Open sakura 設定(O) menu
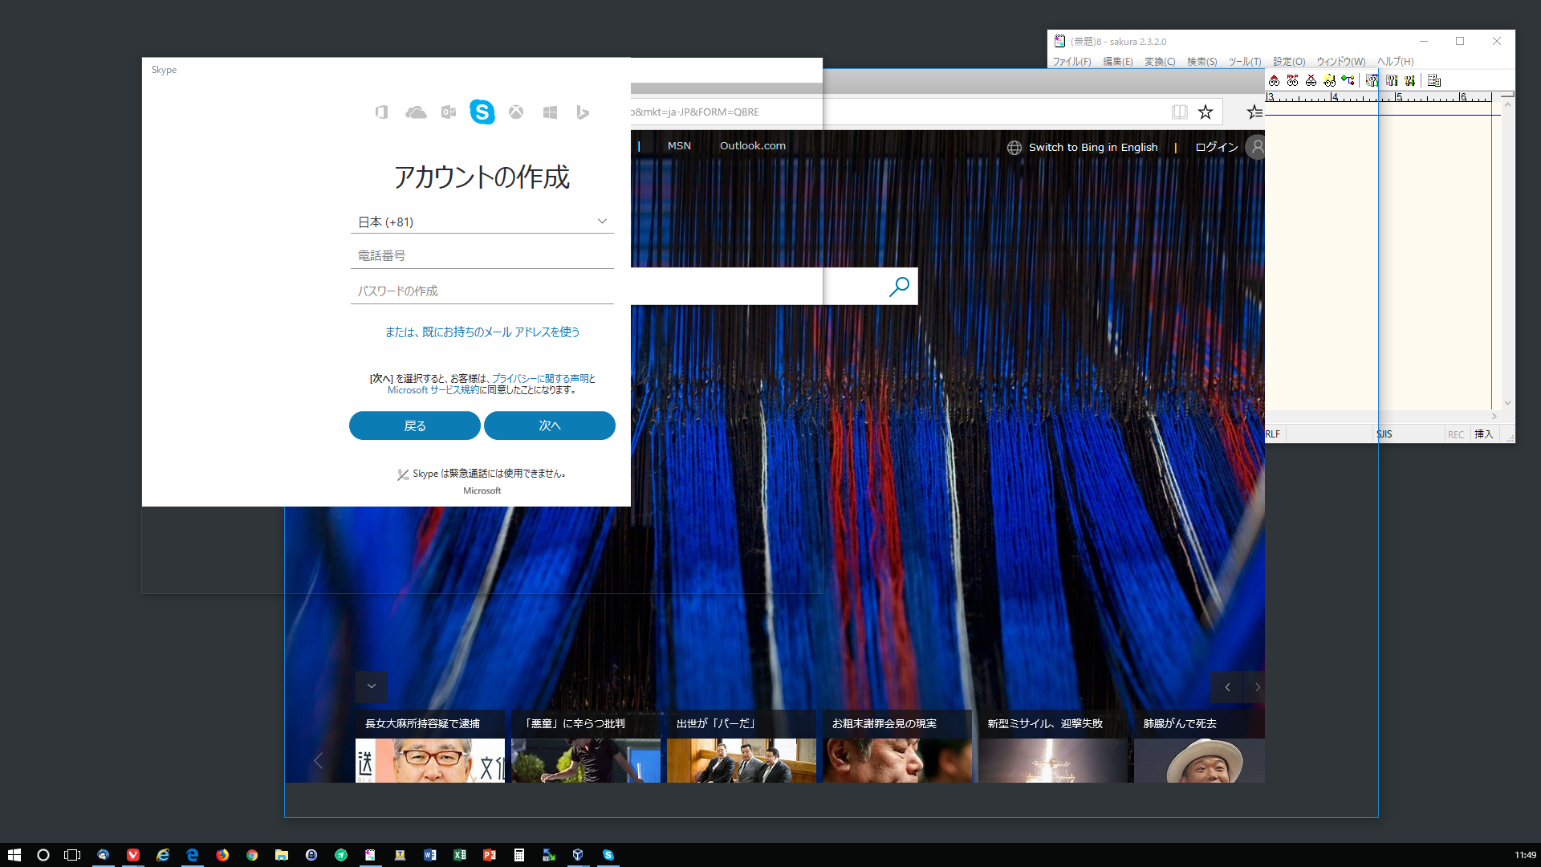Viewport: 1541px width, 867px height. [x=1289, y=62]
